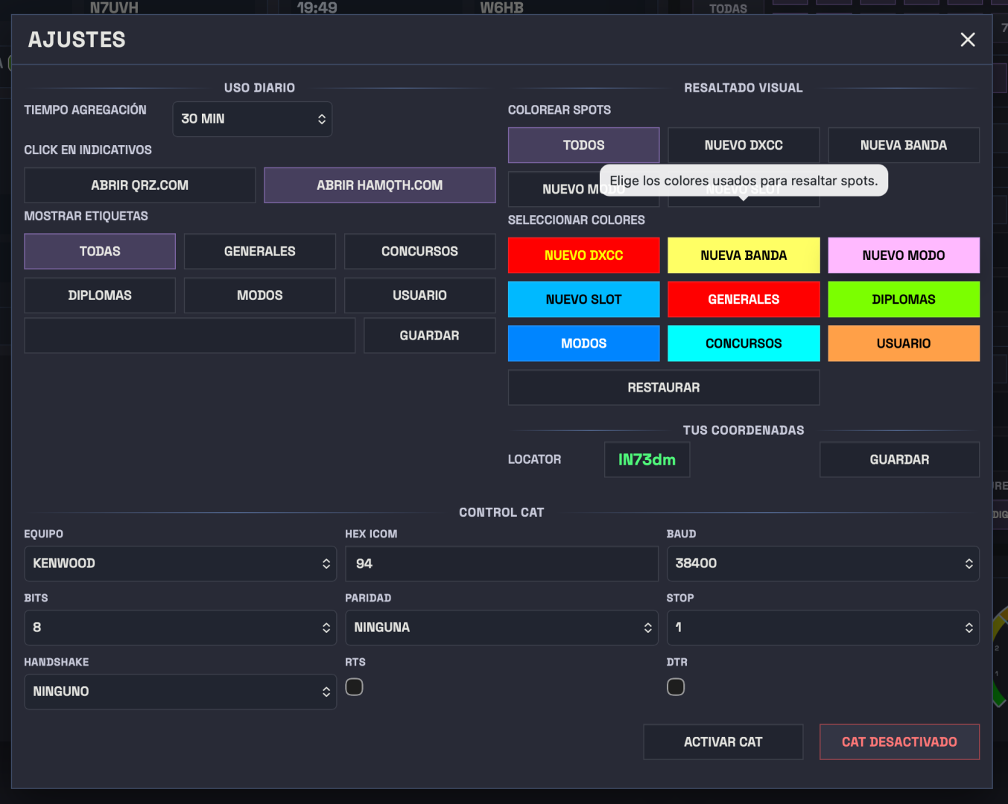
Task: Open the Tiempo Agregación dropdown
Action: (x=252, y=119)
